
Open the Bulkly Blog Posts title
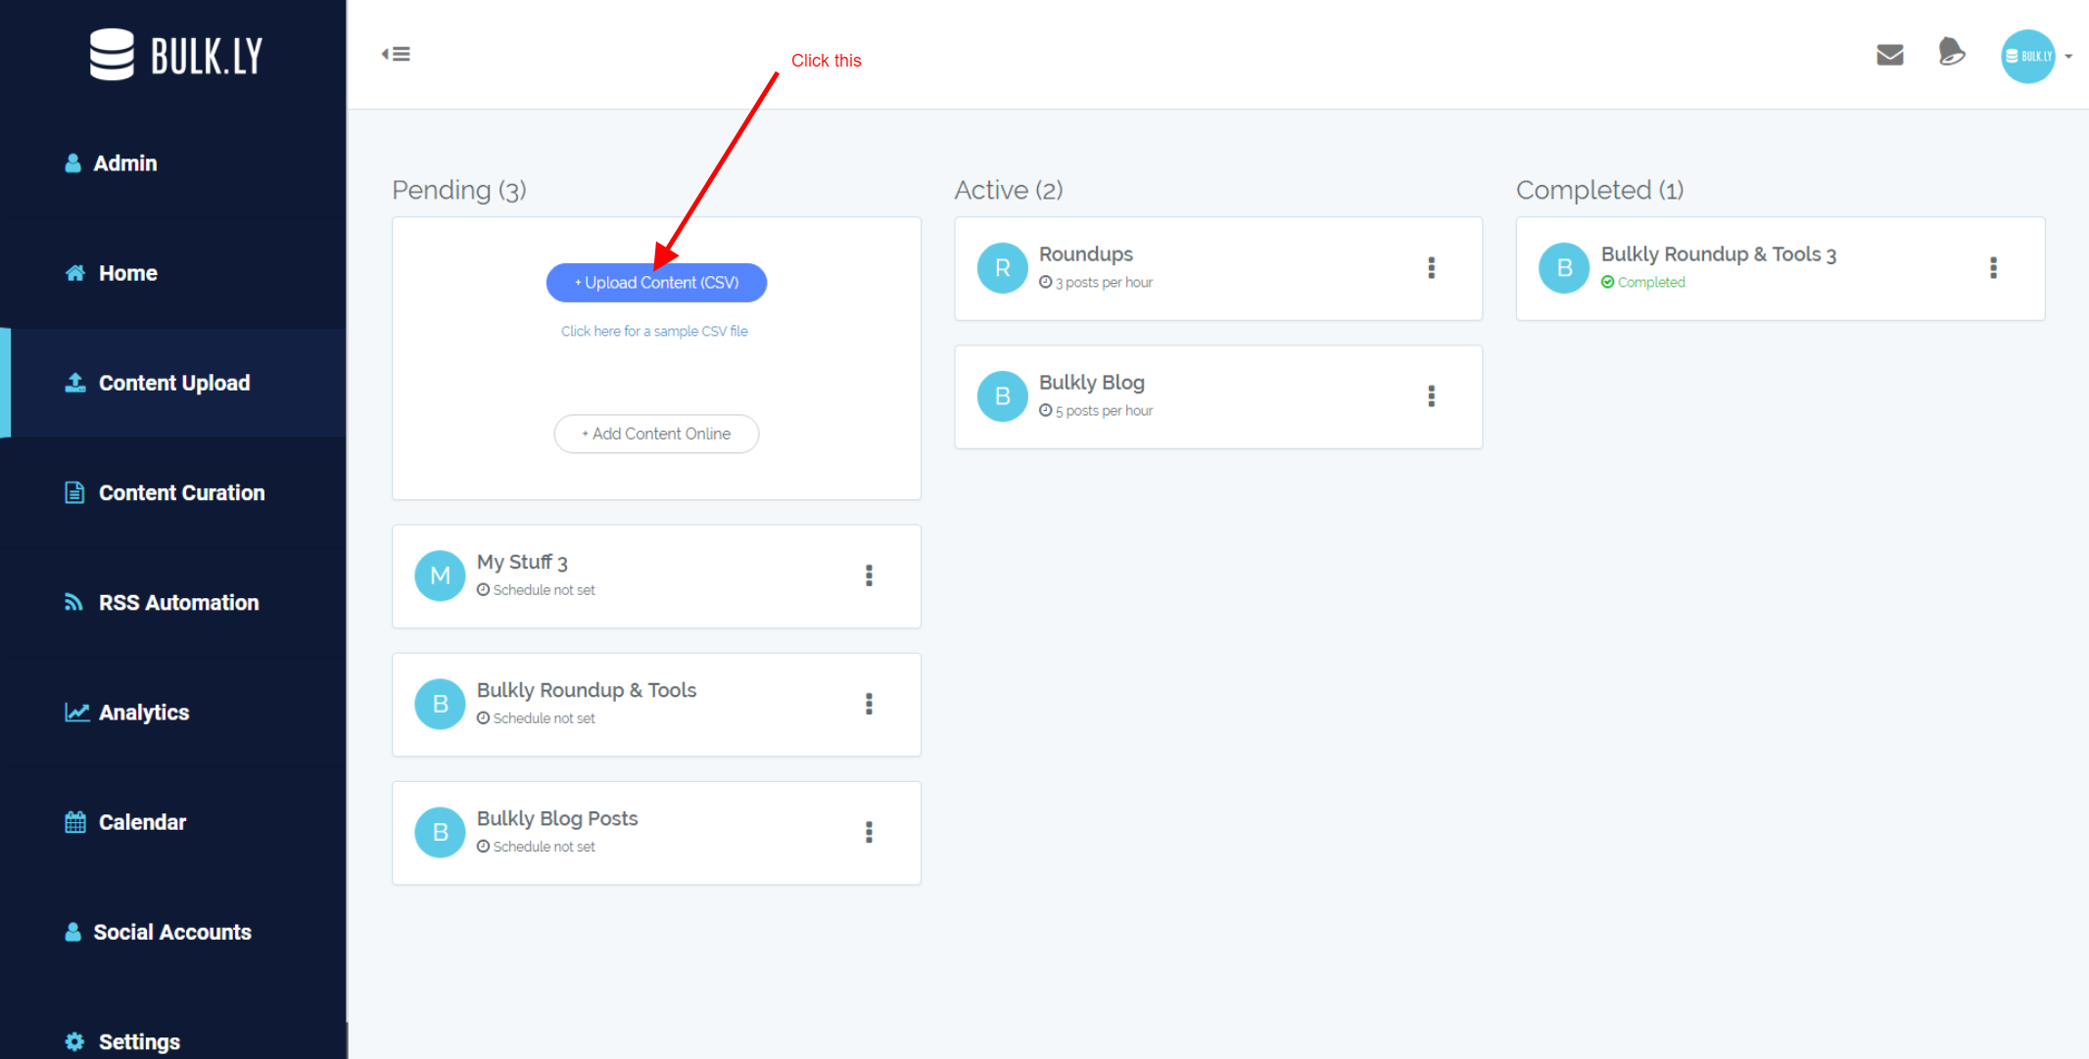point(557,818)
